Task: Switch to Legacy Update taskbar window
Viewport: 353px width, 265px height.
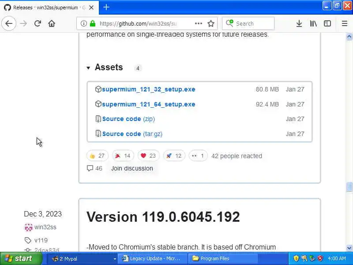Action: click(x=154, y=258)
